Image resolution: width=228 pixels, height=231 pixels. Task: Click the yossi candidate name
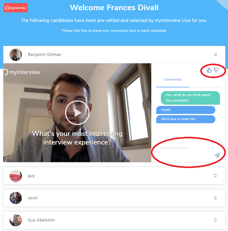point(33,198)
